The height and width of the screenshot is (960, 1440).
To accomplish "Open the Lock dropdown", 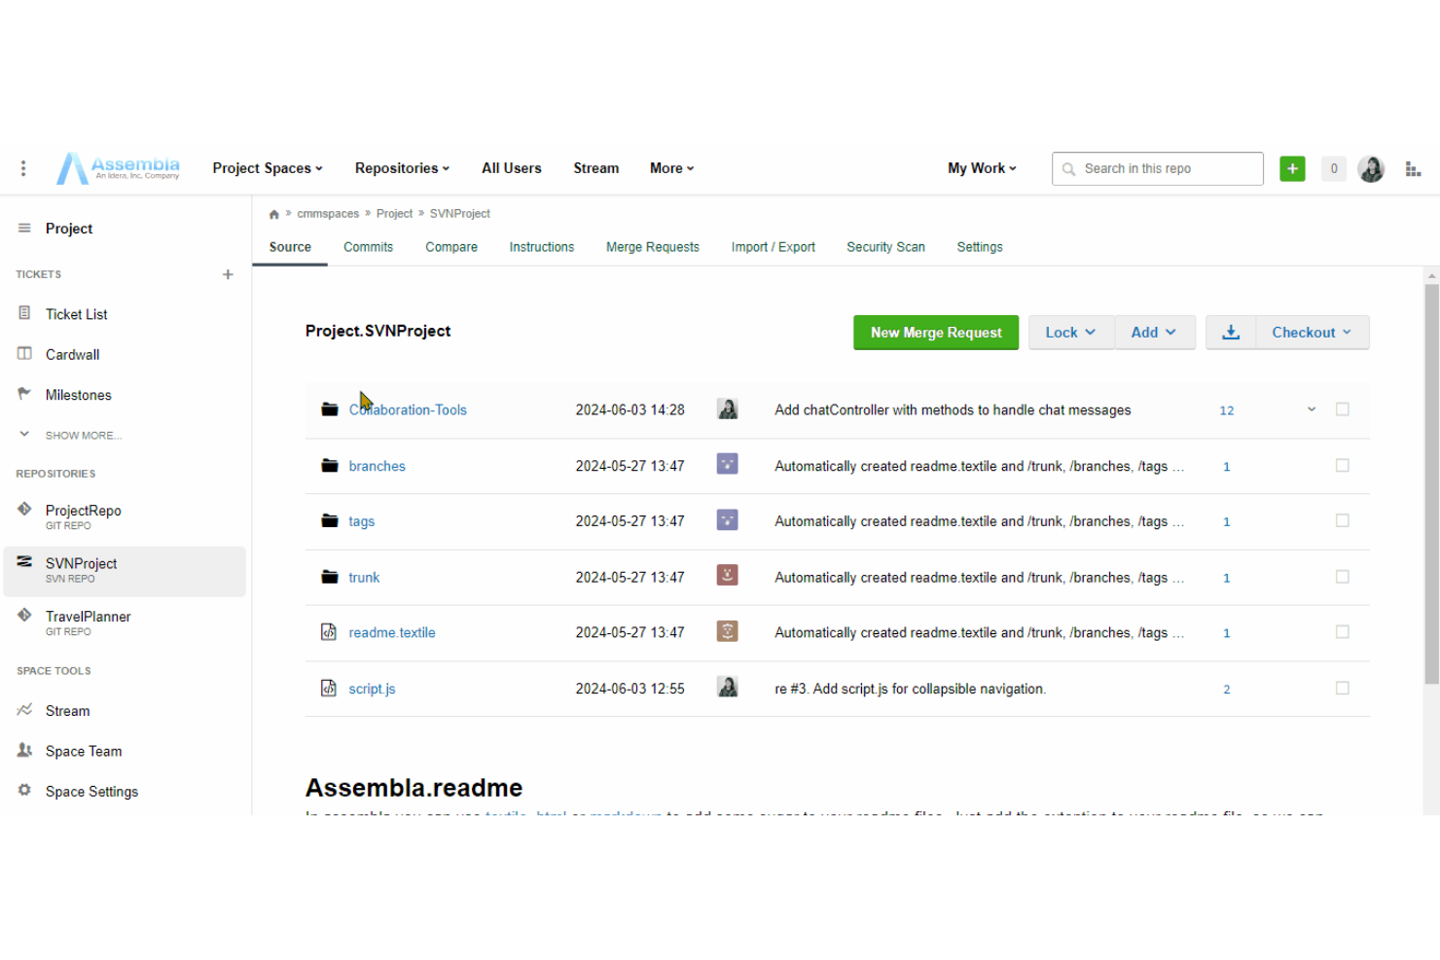I will [x=1070, y=332].
